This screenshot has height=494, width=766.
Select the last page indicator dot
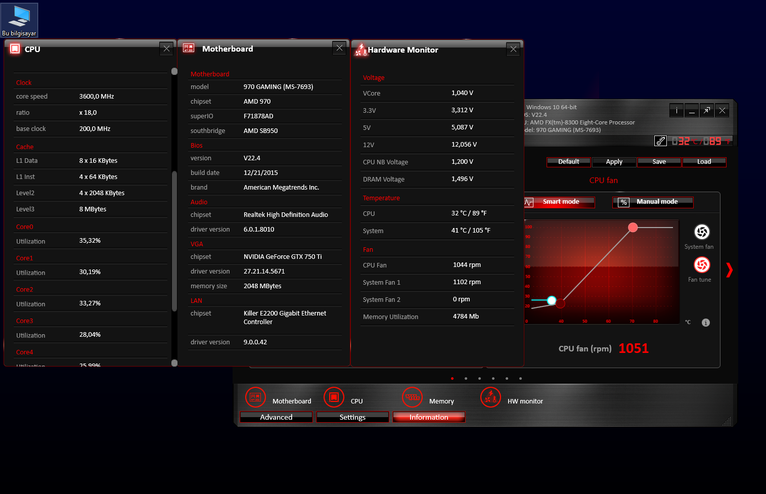point(520,378)
